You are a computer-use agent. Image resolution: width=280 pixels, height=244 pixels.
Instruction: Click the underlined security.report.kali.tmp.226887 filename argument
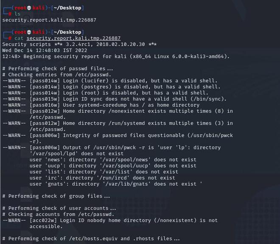click(73, 38)
